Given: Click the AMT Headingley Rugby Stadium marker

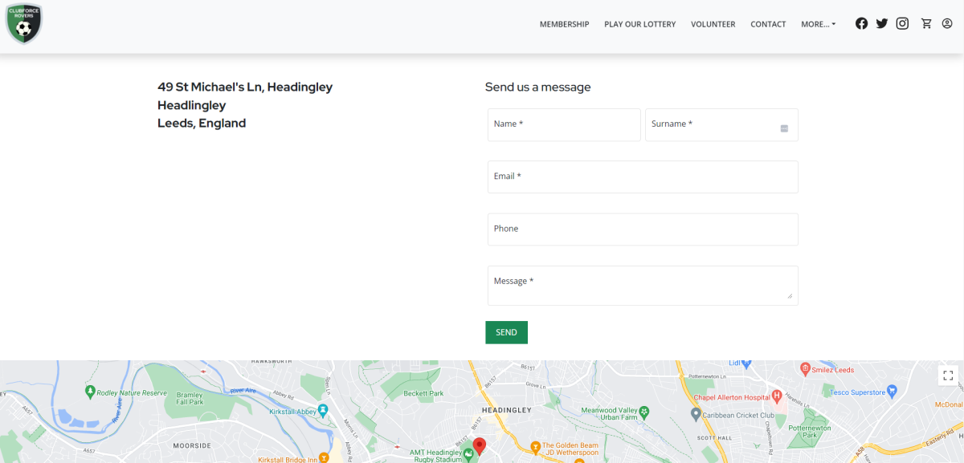Looking at the screenshot, I should (x=468, y=454).
